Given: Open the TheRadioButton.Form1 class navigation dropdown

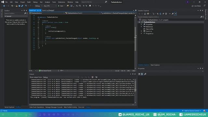Looking at the screenshot, I should (x=83, y=13).
